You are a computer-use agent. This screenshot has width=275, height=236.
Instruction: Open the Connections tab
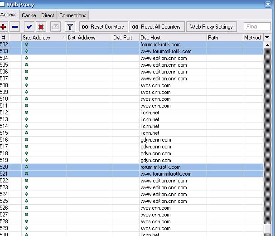point(73,15)
